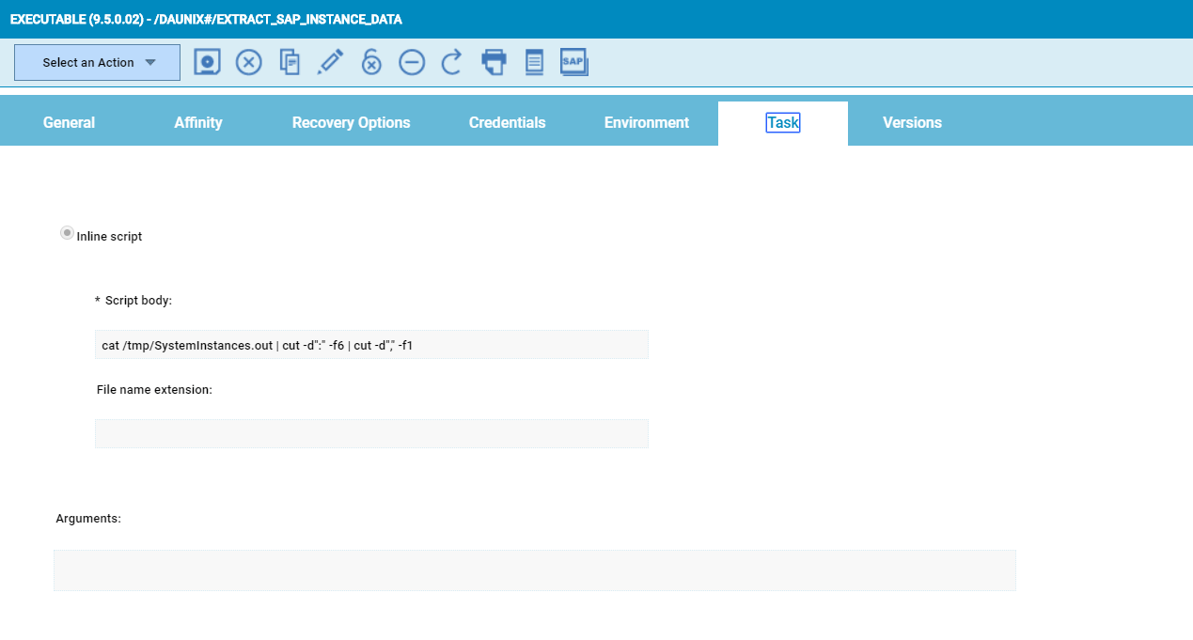Open the Affinity tab

[x=198, y=123]
